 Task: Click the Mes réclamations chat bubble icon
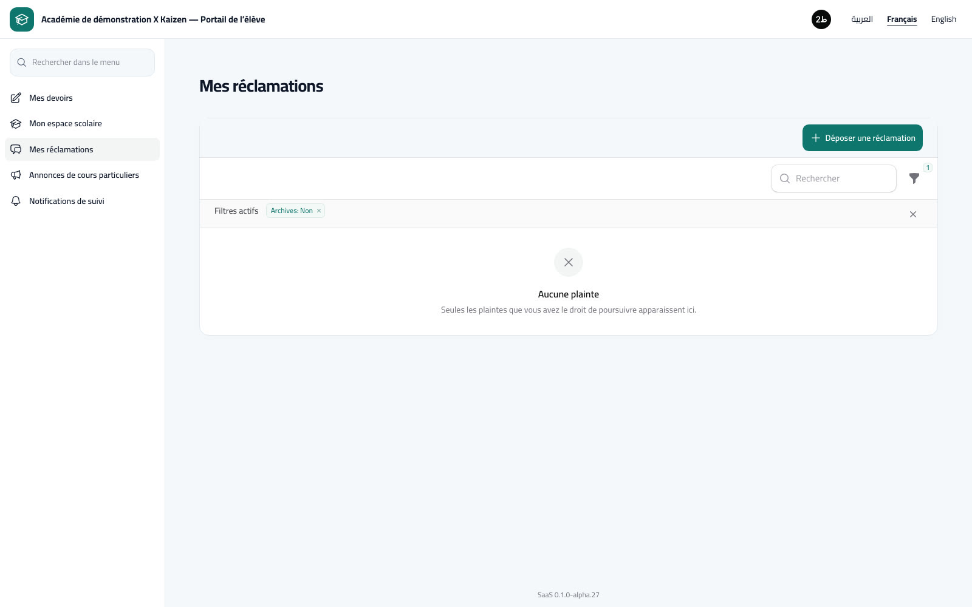click(16, 149)
